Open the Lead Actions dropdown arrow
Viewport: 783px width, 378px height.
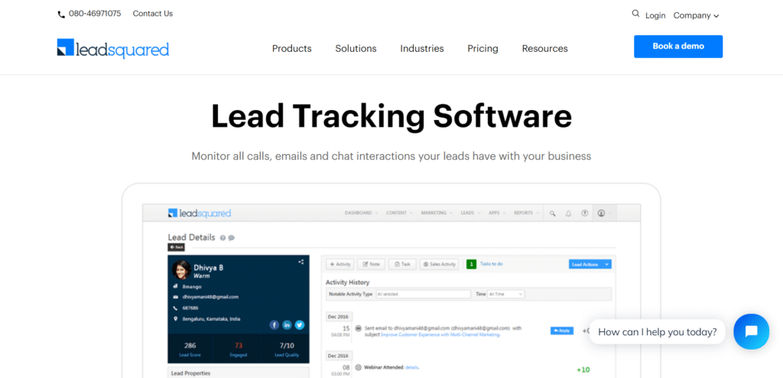[606, 264]
